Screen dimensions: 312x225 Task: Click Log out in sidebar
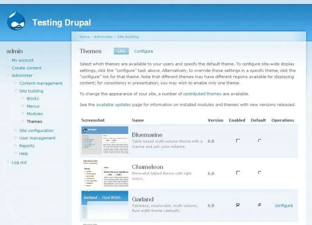19,162
